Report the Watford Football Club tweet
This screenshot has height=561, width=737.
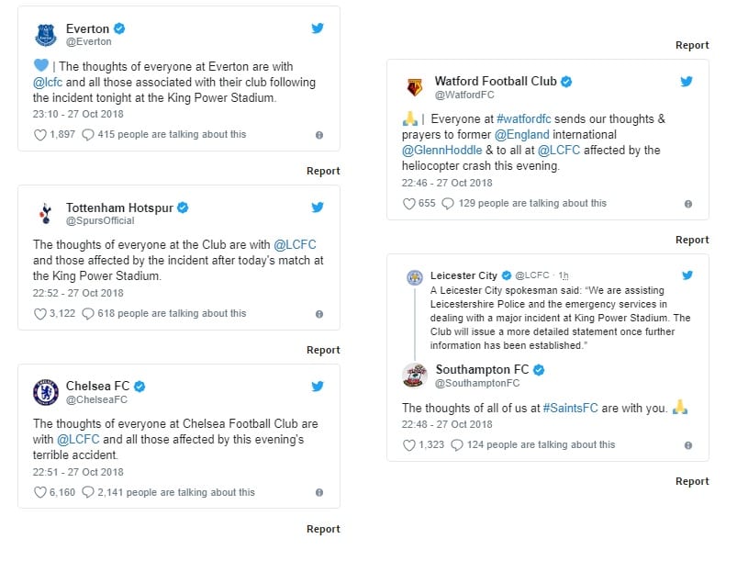[692, 240]
